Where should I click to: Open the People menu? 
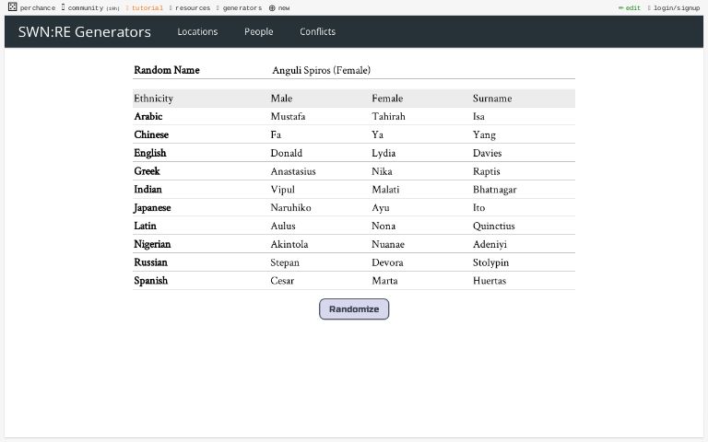pos(258,32)
